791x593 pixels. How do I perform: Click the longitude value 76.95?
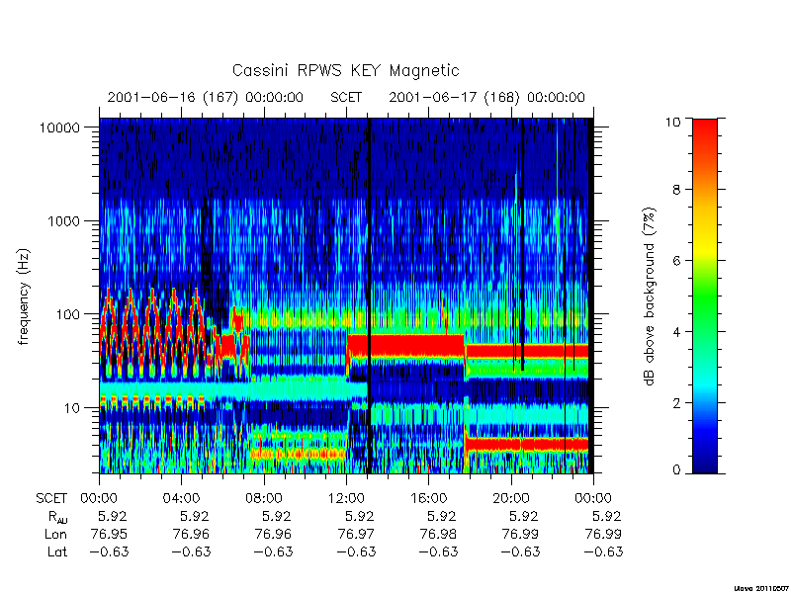tap(109, 534)
